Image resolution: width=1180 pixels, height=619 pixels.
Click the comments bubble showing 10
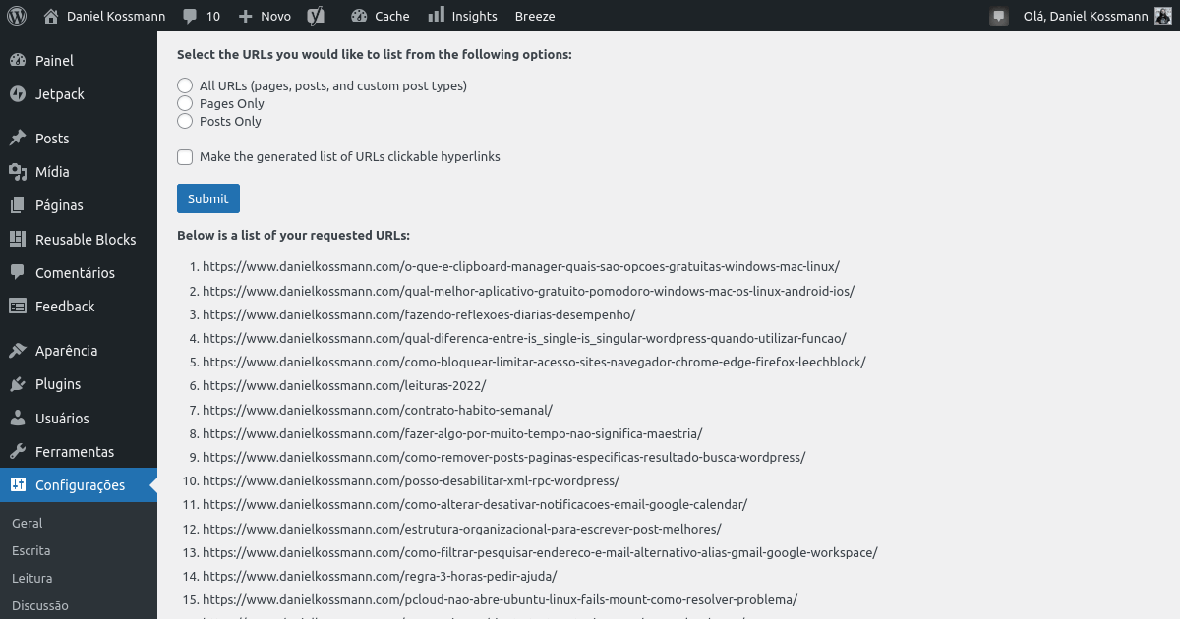(201, 15)
